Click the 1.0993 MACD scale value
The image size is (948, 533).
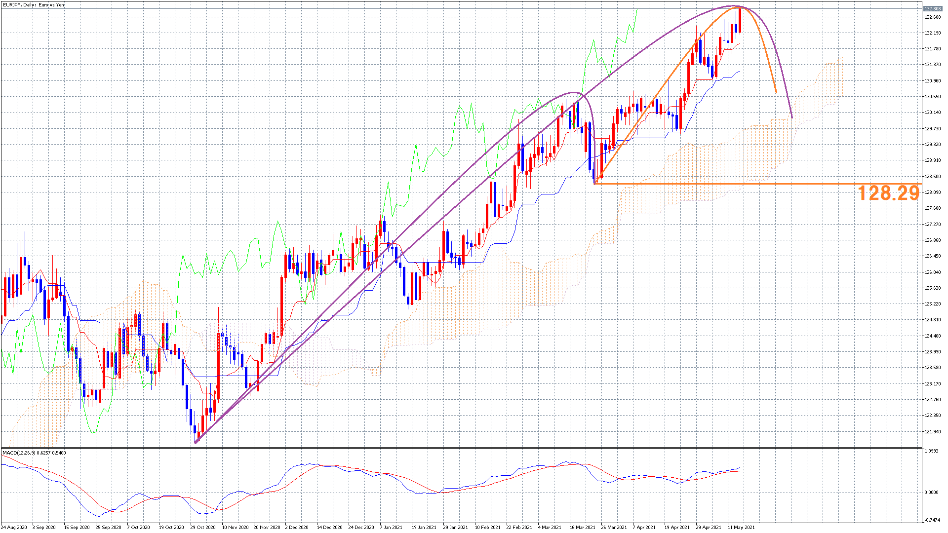[932, 451]
